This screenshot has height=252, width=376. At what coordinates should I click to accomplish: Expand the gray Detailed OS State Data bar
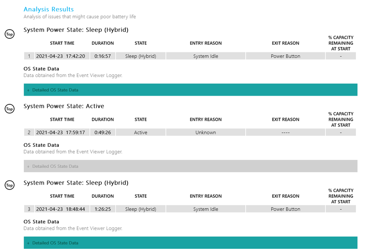click(191, 166)
